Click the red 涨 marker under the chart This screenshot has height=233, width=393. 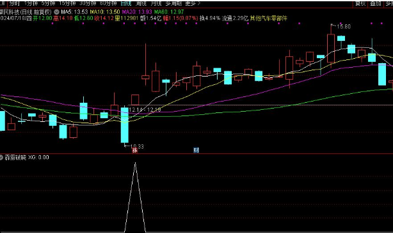[x=135, y=150]
